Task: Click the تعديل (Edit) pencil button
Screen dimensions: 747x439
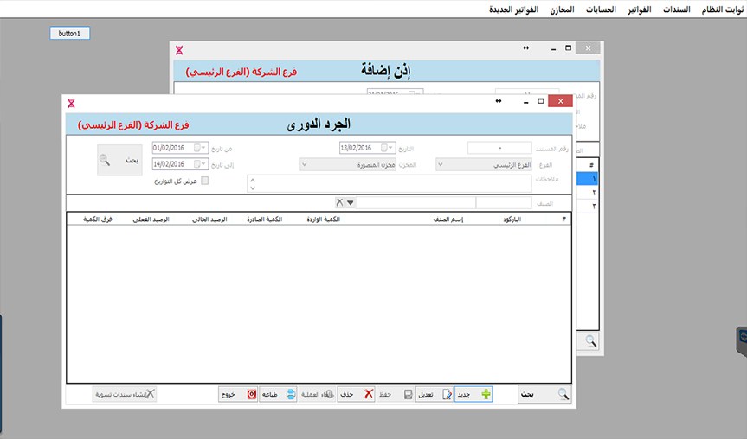Action: pyautogui.click(x=435, y=394)
